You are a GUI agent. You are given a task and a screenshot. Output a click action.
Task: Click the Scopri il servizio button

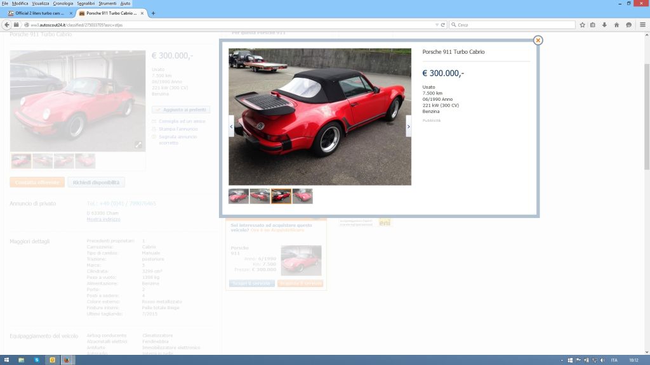[251, 283]
